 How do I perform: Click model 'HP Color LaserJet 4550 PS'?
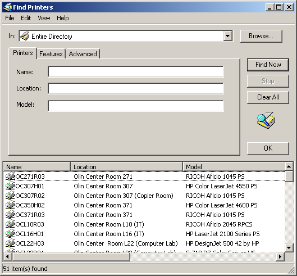tap(222, 186)
